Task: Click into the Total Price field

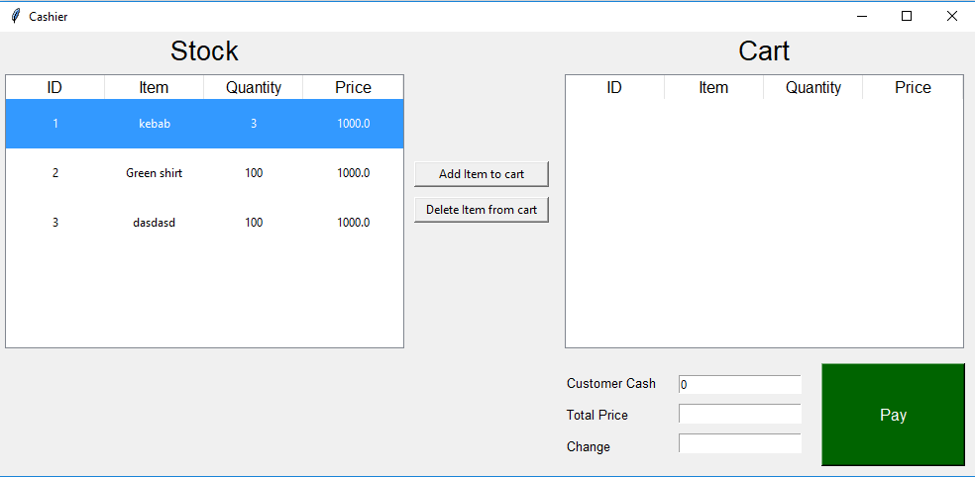Action: (x=740, y=414)
